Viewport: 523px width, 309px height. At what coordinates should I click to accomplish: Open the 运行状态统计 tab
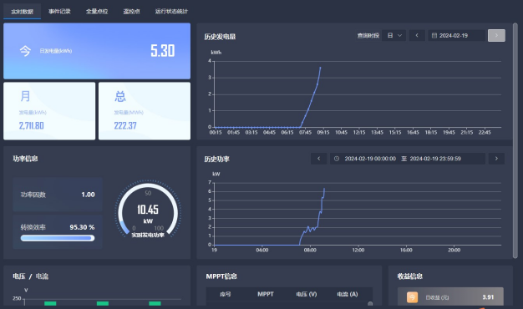171,12
